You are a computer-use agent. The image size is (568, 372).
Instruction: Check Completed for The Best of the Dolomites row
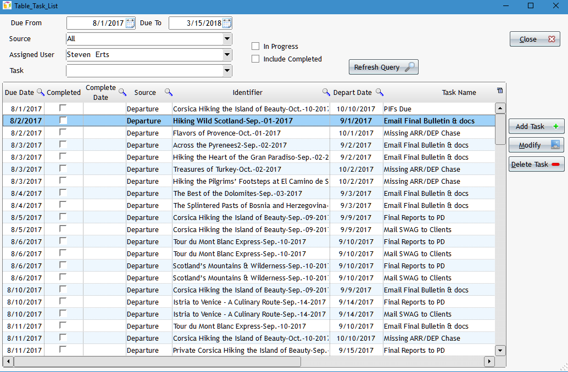pyautogui.click(x=63, y=193)
